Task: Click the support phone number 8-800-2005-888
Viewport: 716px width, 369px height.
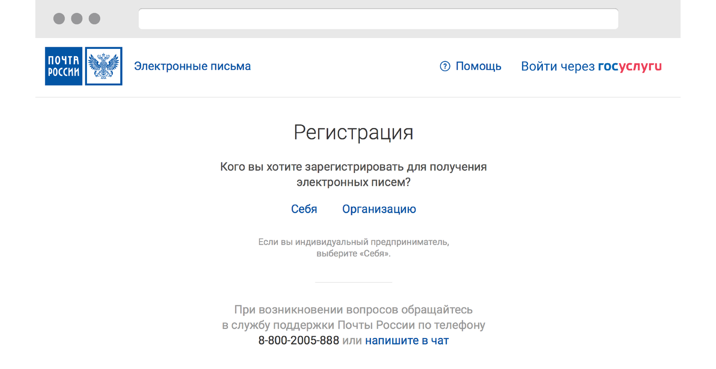Action: [x=298, y=341]
